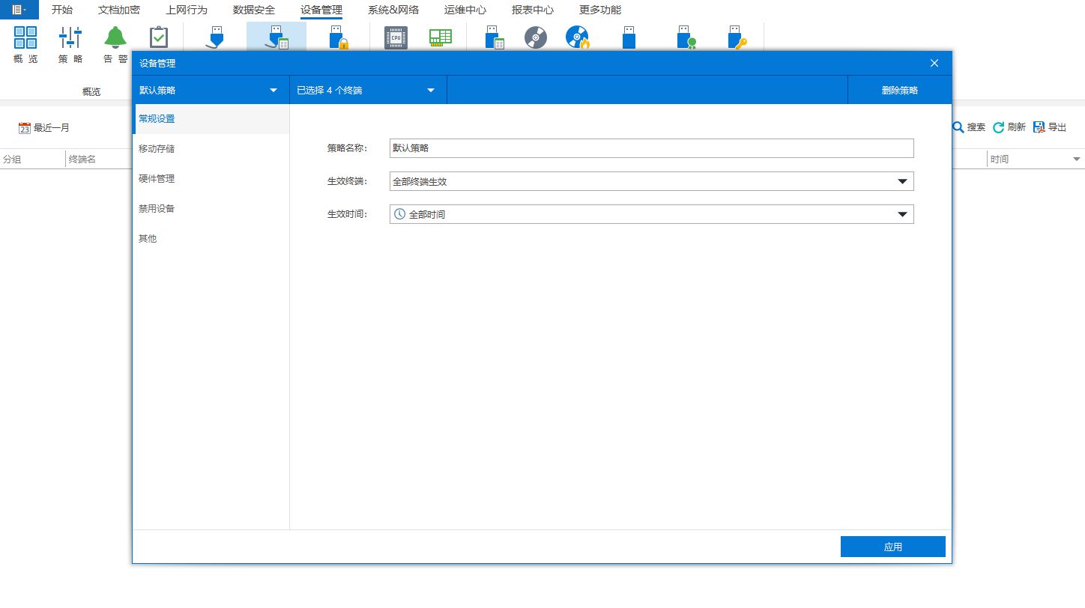Select 禁用设备 in the sidebar
Viewport: 1085px width, 608px height.
(x=211, y=209)
